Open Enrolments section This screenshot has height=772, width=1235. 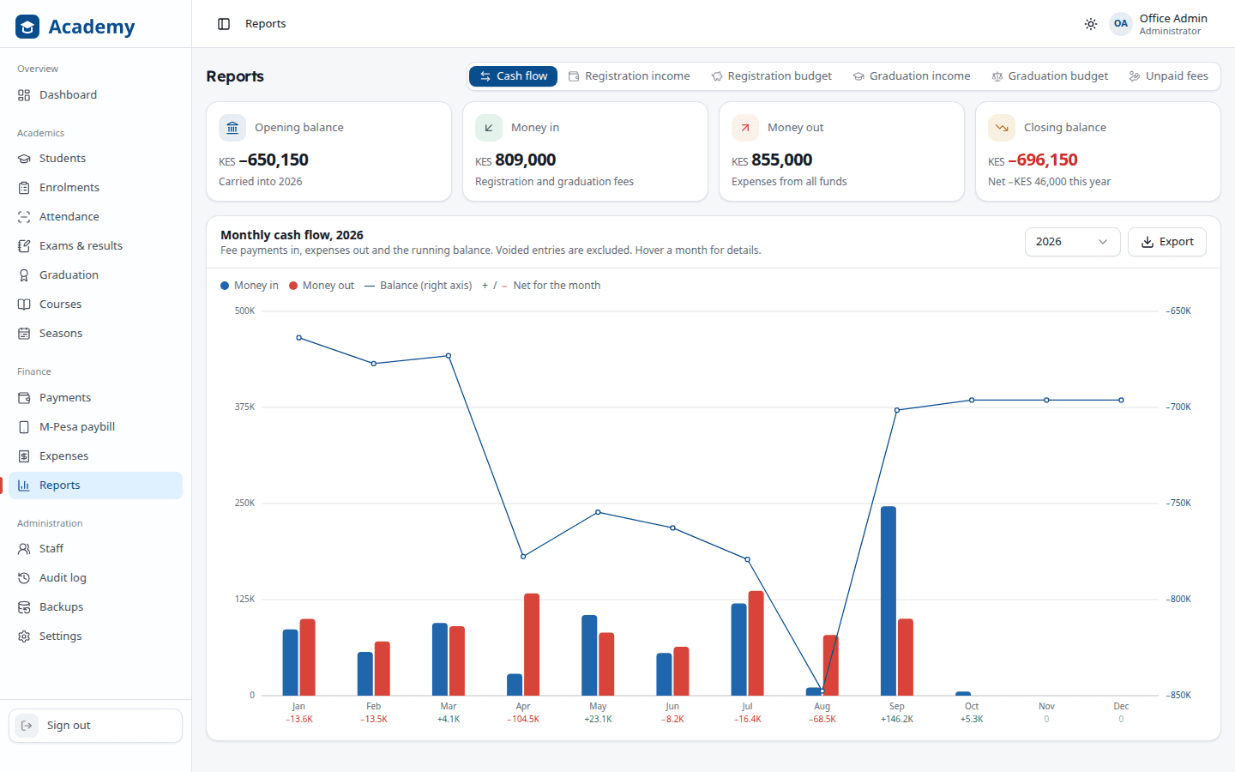point(95,188)
